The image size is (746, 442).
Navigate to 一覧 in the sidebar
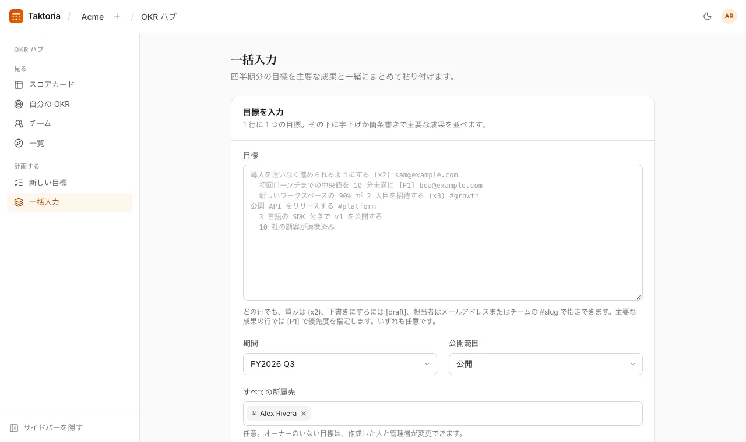click(69, 143)
